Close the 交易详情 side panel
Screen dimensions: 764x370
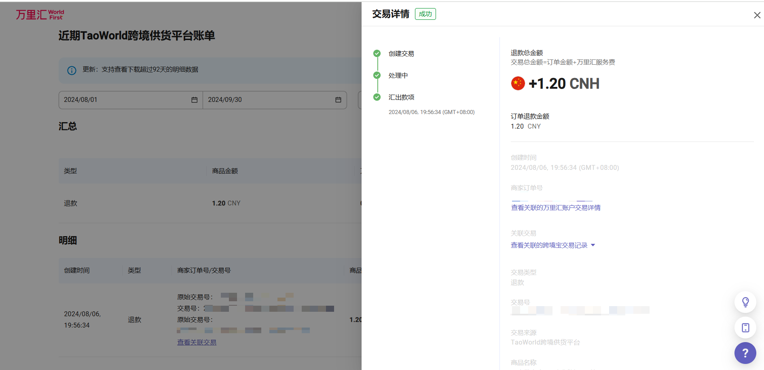(757, 15)
